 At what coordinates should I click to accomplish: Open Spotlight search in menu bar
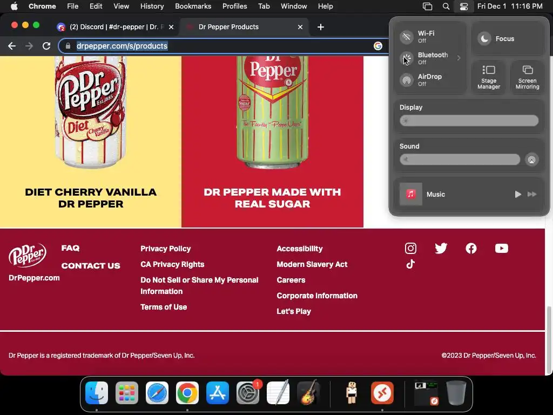click(x=446, y=6)
